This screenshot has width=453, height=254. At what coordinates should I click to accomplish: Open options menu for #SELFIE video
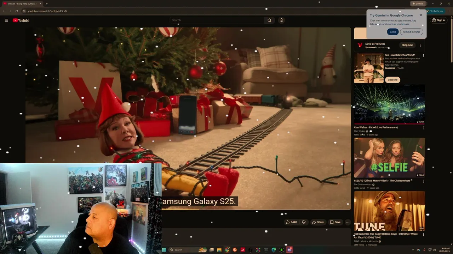pyautogui.click(x=423, y=181)
